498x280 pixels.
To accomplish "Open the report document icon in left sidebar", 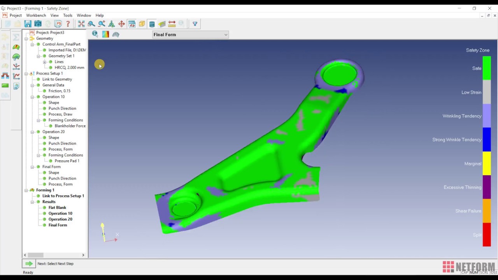I will (x=16, y=86).
